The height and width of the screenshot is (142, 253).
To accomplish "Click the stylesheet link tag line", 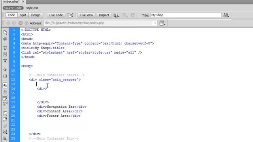I will click(x=81, y=52).
